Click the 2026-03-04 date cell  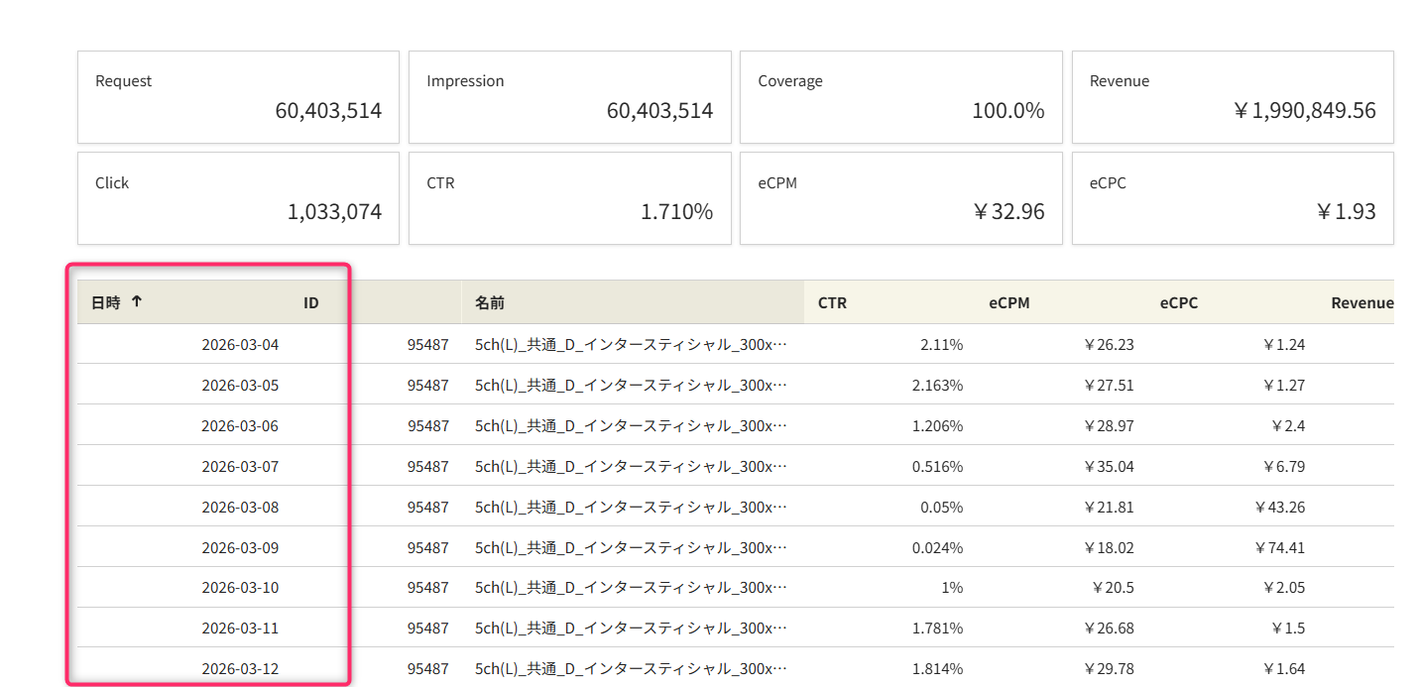240,345
